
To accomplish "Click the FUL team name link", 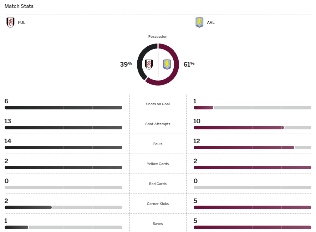I will click(x=22, y=22).
